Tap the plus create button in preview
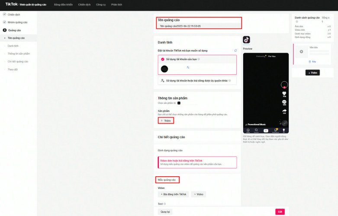The height and width of the screenshot is (216, 338). pos(266,130)
